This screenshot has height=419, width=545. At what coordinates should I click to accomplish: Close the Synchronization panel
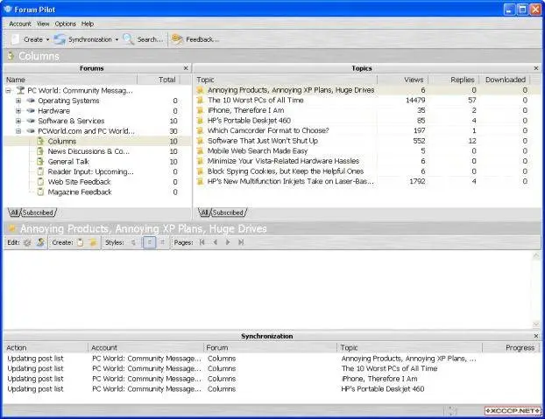coord(536,336)
